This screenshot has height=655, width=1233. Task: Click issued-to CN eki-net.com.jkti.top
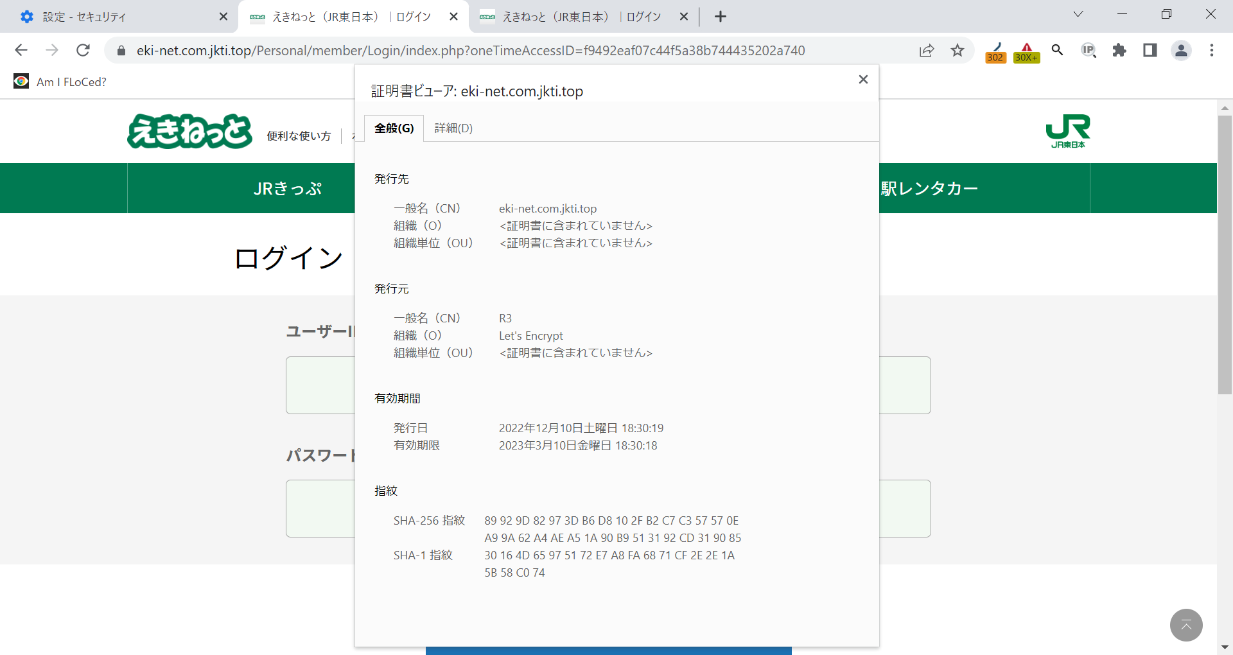coord(548,209)
